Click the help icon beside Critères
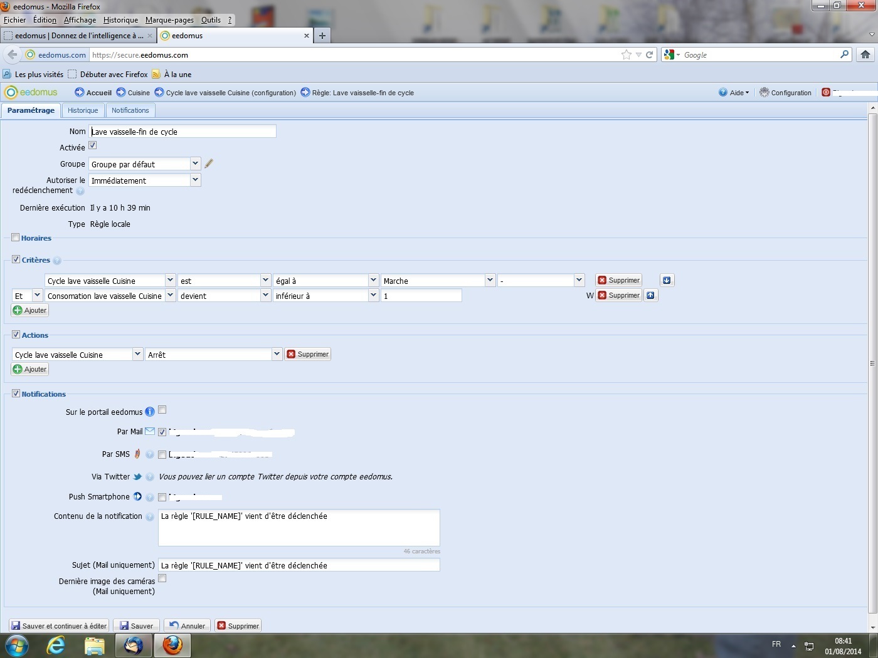The height and width of the screenshot is (658, 878). tap(57, 261)
